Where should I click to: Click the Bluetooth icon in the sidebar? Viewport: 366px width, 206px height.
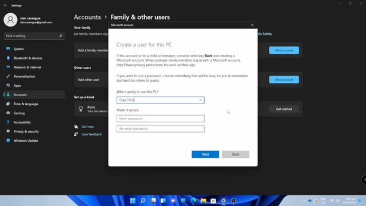8,58
